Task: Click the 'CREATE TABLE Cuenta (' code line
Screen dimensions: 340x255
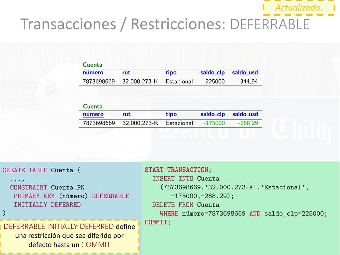Action: (x=42, y=170)
